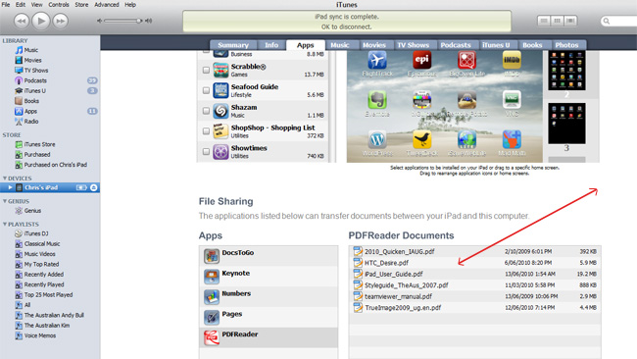The width and height of the screenshot is (637, 359).
Task: Open the Purchased list
Action: coord(37,155)
